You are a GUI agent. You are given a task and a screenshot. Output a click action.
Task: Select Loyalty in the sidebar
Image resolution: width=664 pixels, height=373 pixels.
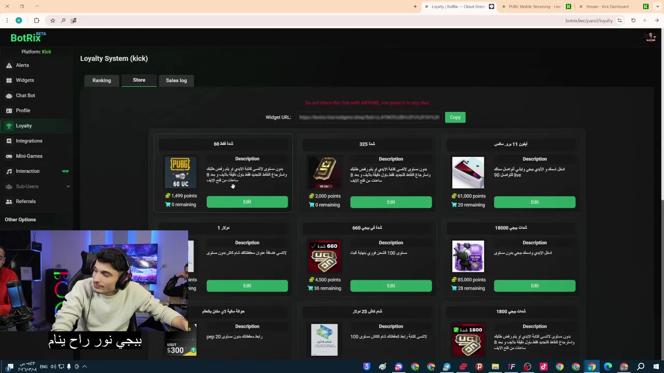[x=24, y=125]
